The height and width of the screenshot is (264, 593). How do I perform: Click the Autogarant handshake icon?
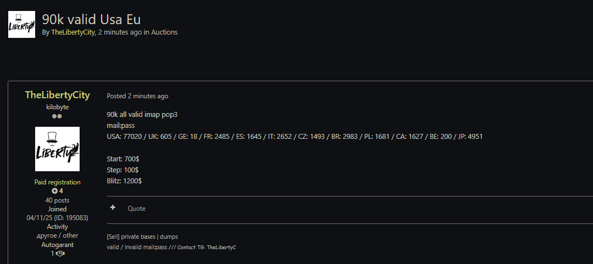[60, 254]
